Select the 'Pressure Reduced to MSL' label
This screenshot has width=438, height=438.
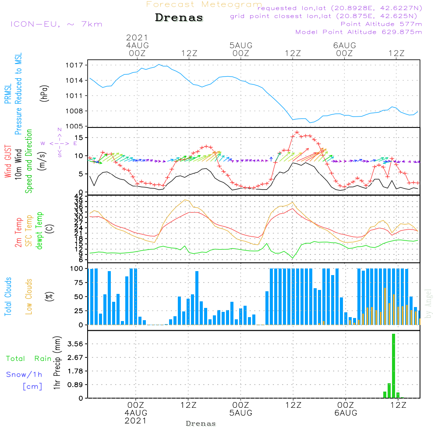(18, 94)
